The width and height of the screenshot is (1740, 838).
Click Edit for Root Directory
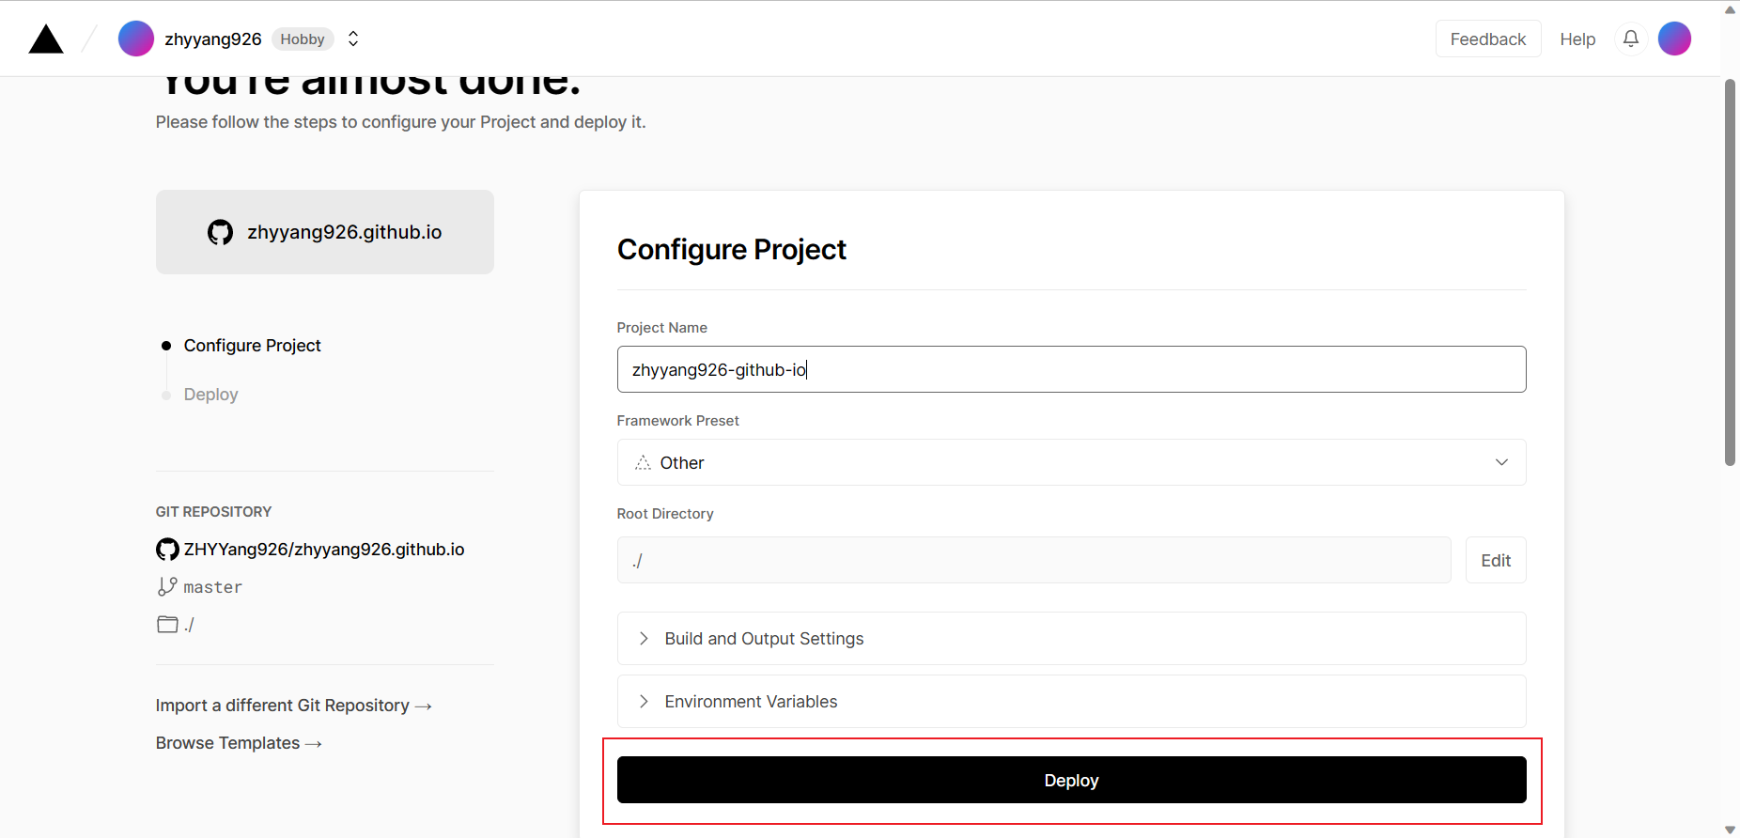coord(1495,561)
